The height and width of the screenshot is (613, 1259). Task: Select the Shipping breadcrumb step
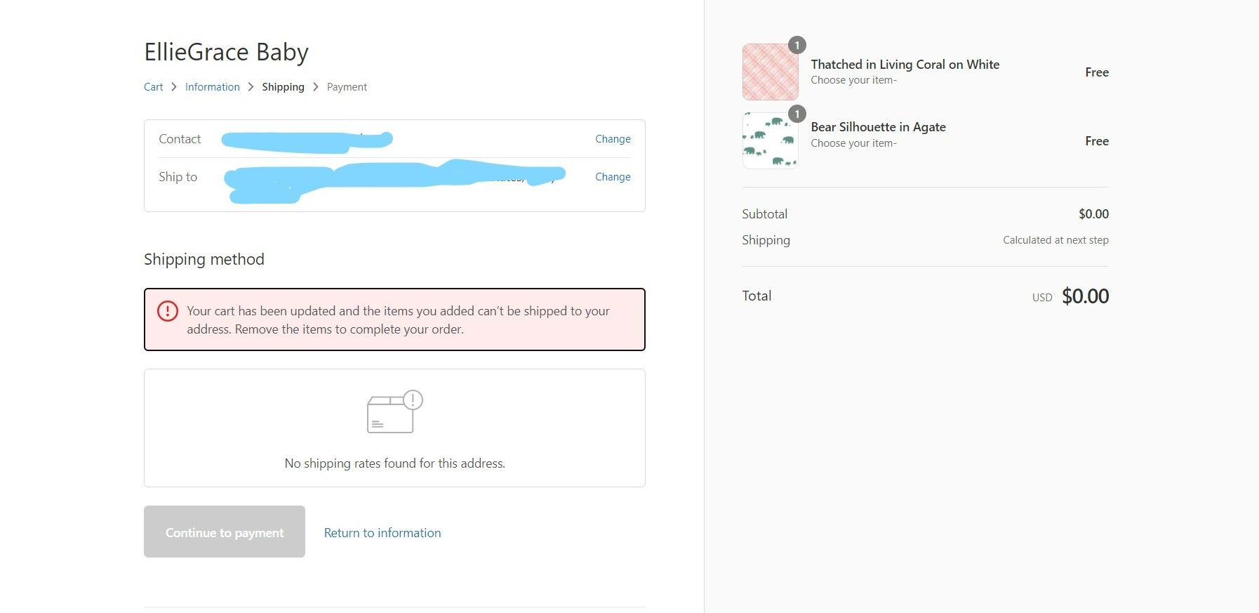(283, 87)
